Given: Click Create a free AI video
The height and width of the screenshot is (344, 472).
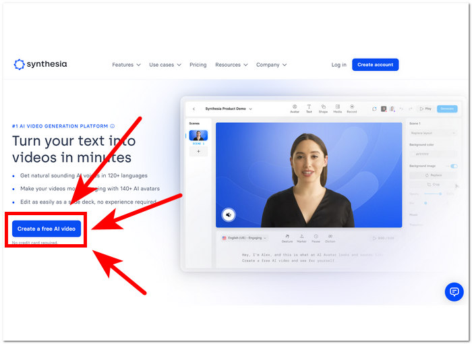Looking at the screenshot, I should tap(47, 229).
